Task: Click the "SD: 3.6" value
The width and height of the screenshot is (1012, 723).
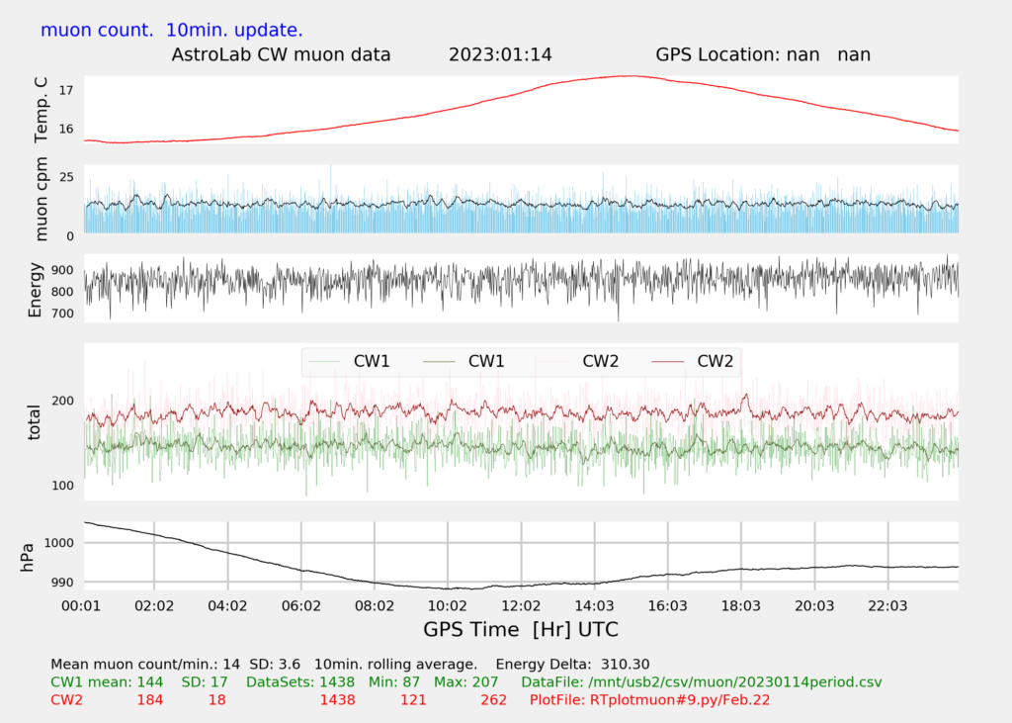Action: (275, 665)
